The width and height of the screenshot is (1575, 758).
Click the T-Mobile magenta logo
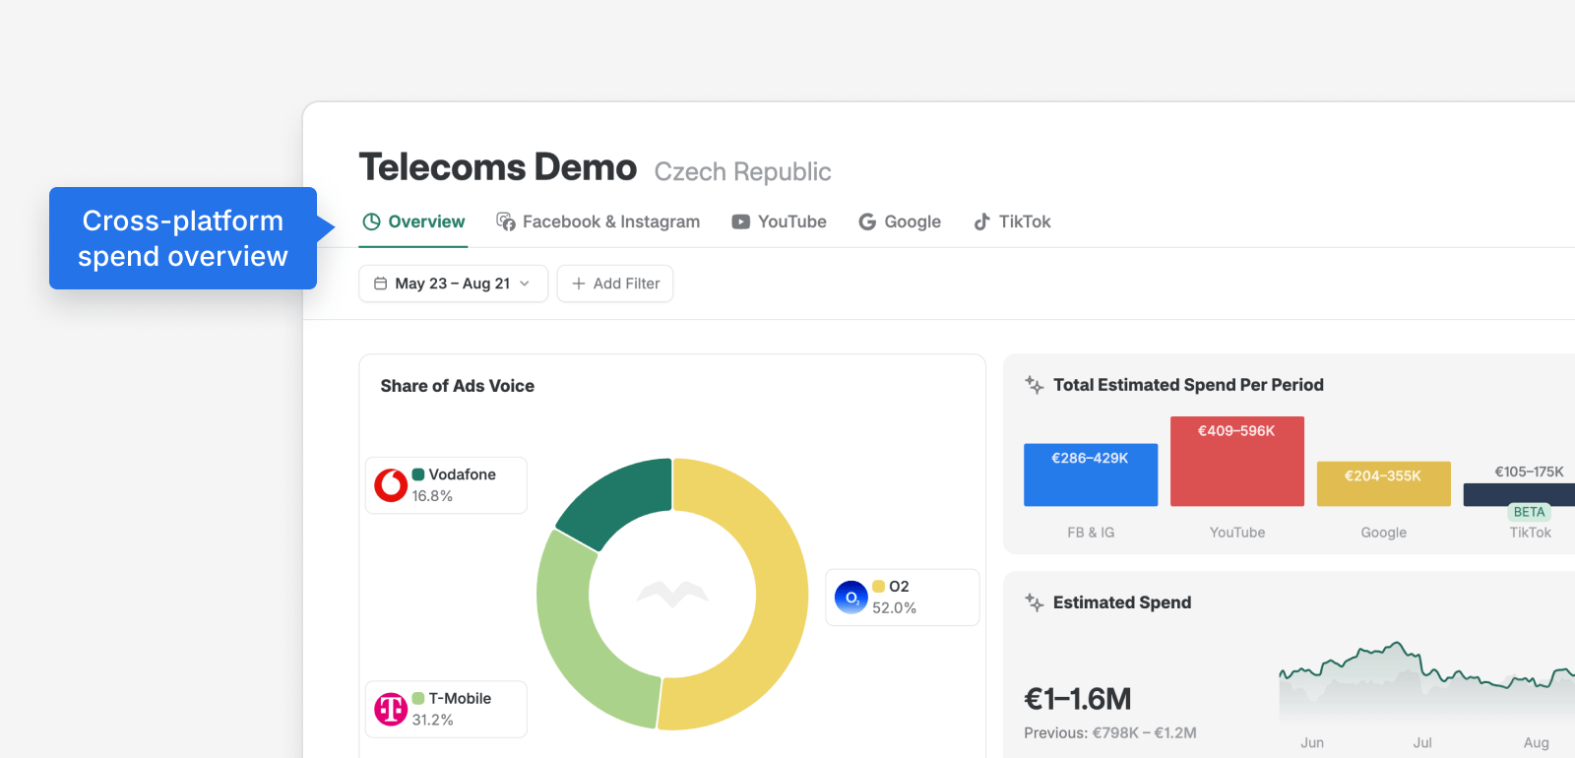coord(391,709)
